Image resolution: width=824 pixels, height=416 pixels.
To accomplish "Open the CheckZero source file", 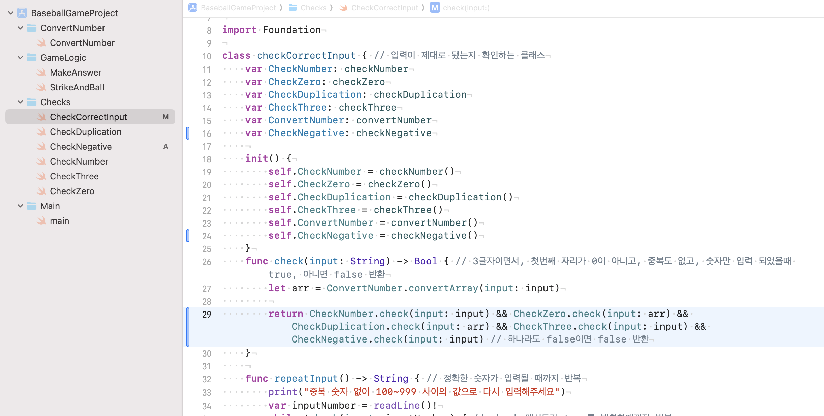I will pos(72,191).
